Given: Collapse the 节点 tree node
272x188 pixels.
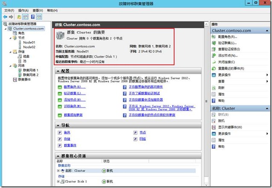Looking at the screenshot, I should coord(10,38).
